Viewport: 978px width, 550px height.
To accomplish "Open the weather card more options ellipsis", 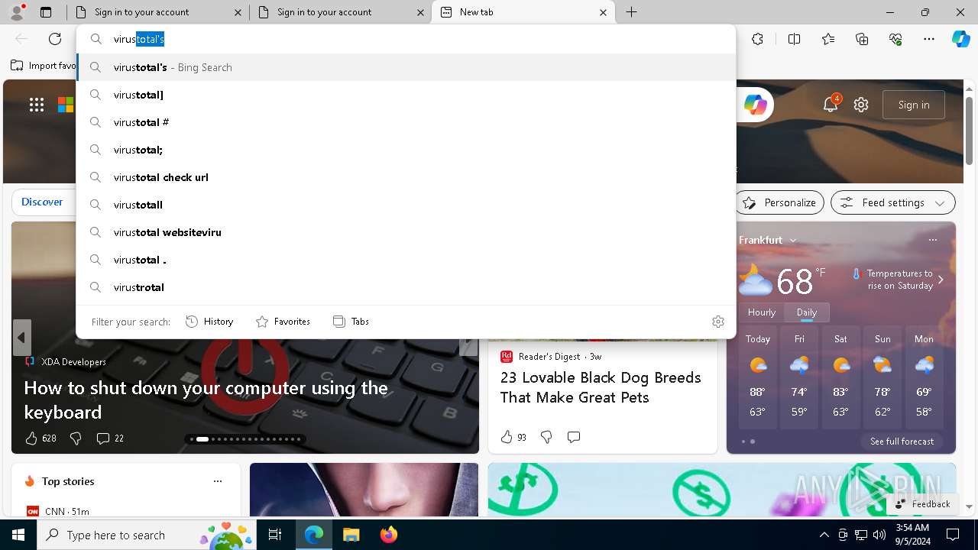I will point(932,240).
